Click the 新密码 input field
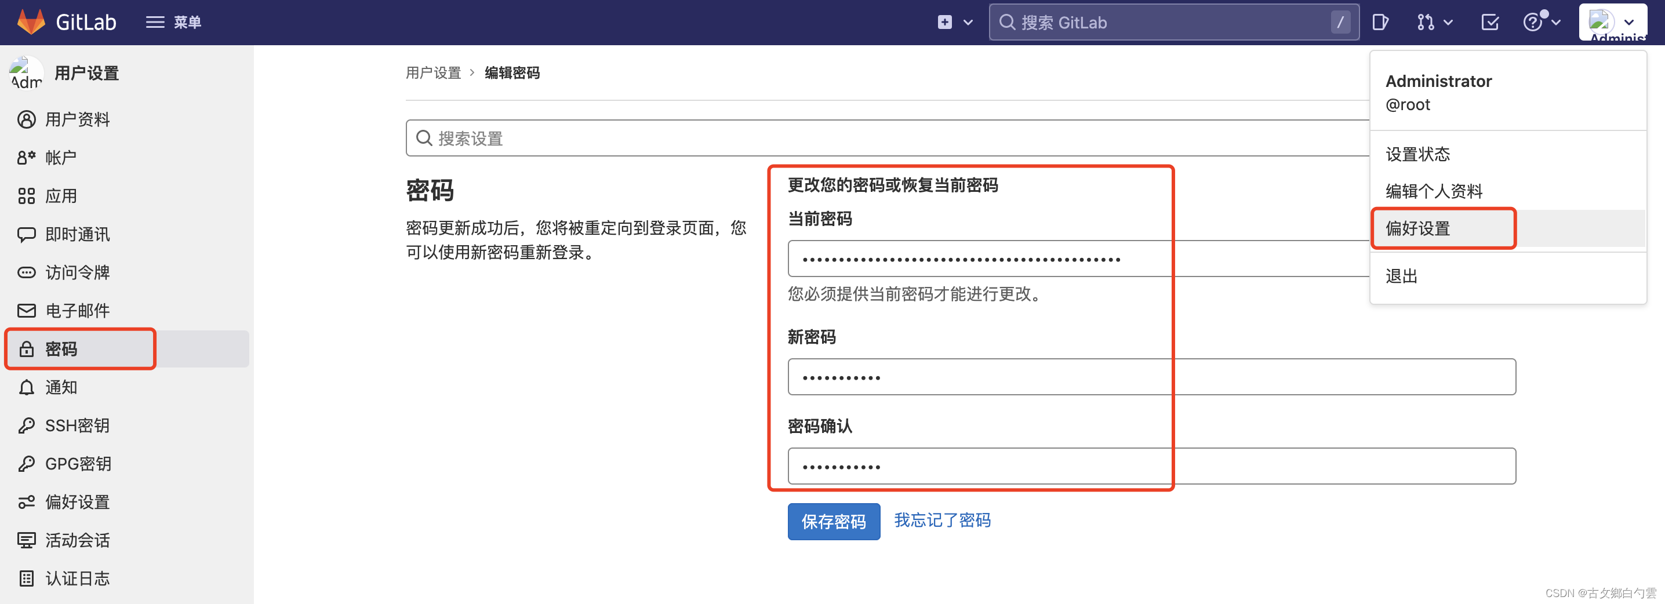The height and width of the screenshot is (604, 1665). coord(1151,377)
